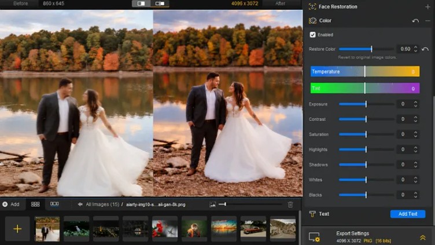
Task: Click the Revert to original image colors text
Action: 367,57
